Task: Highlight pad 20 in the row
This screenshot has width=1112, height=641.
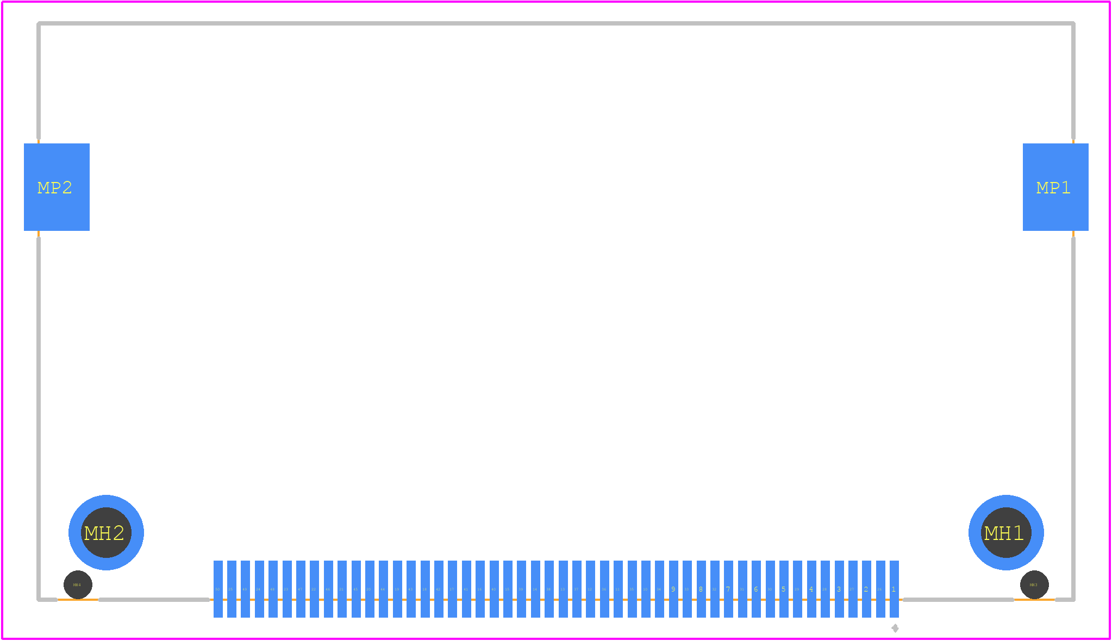Action: (x=370, y=589)
